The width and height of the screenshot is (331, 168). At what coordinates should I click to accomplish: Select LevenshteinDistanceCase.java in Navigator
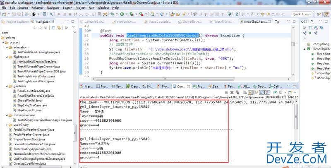[x=34, y=144]
